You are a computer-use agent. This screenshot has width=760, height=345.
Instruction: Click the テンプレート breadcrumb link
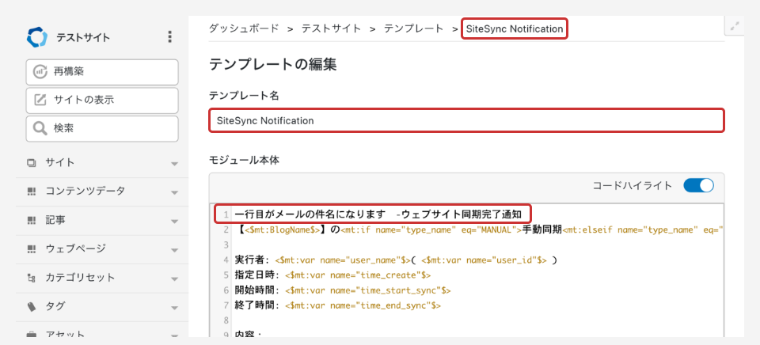[413, 28]
